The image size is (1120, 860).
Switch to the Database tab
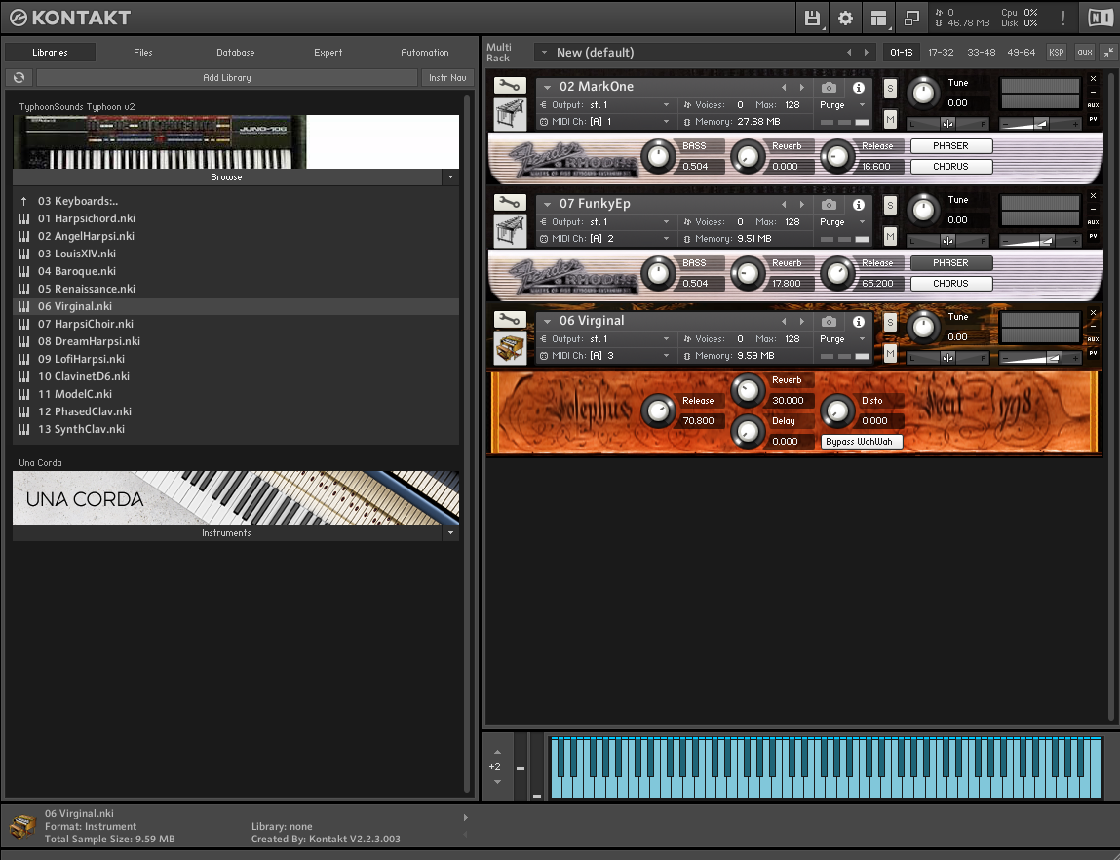(236, 52)
